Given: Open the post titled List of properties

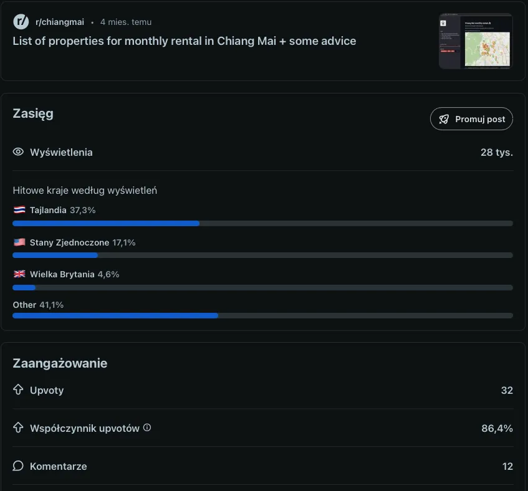Looking at the screenshot, I should pyautogui.click(x=184, y=41).
